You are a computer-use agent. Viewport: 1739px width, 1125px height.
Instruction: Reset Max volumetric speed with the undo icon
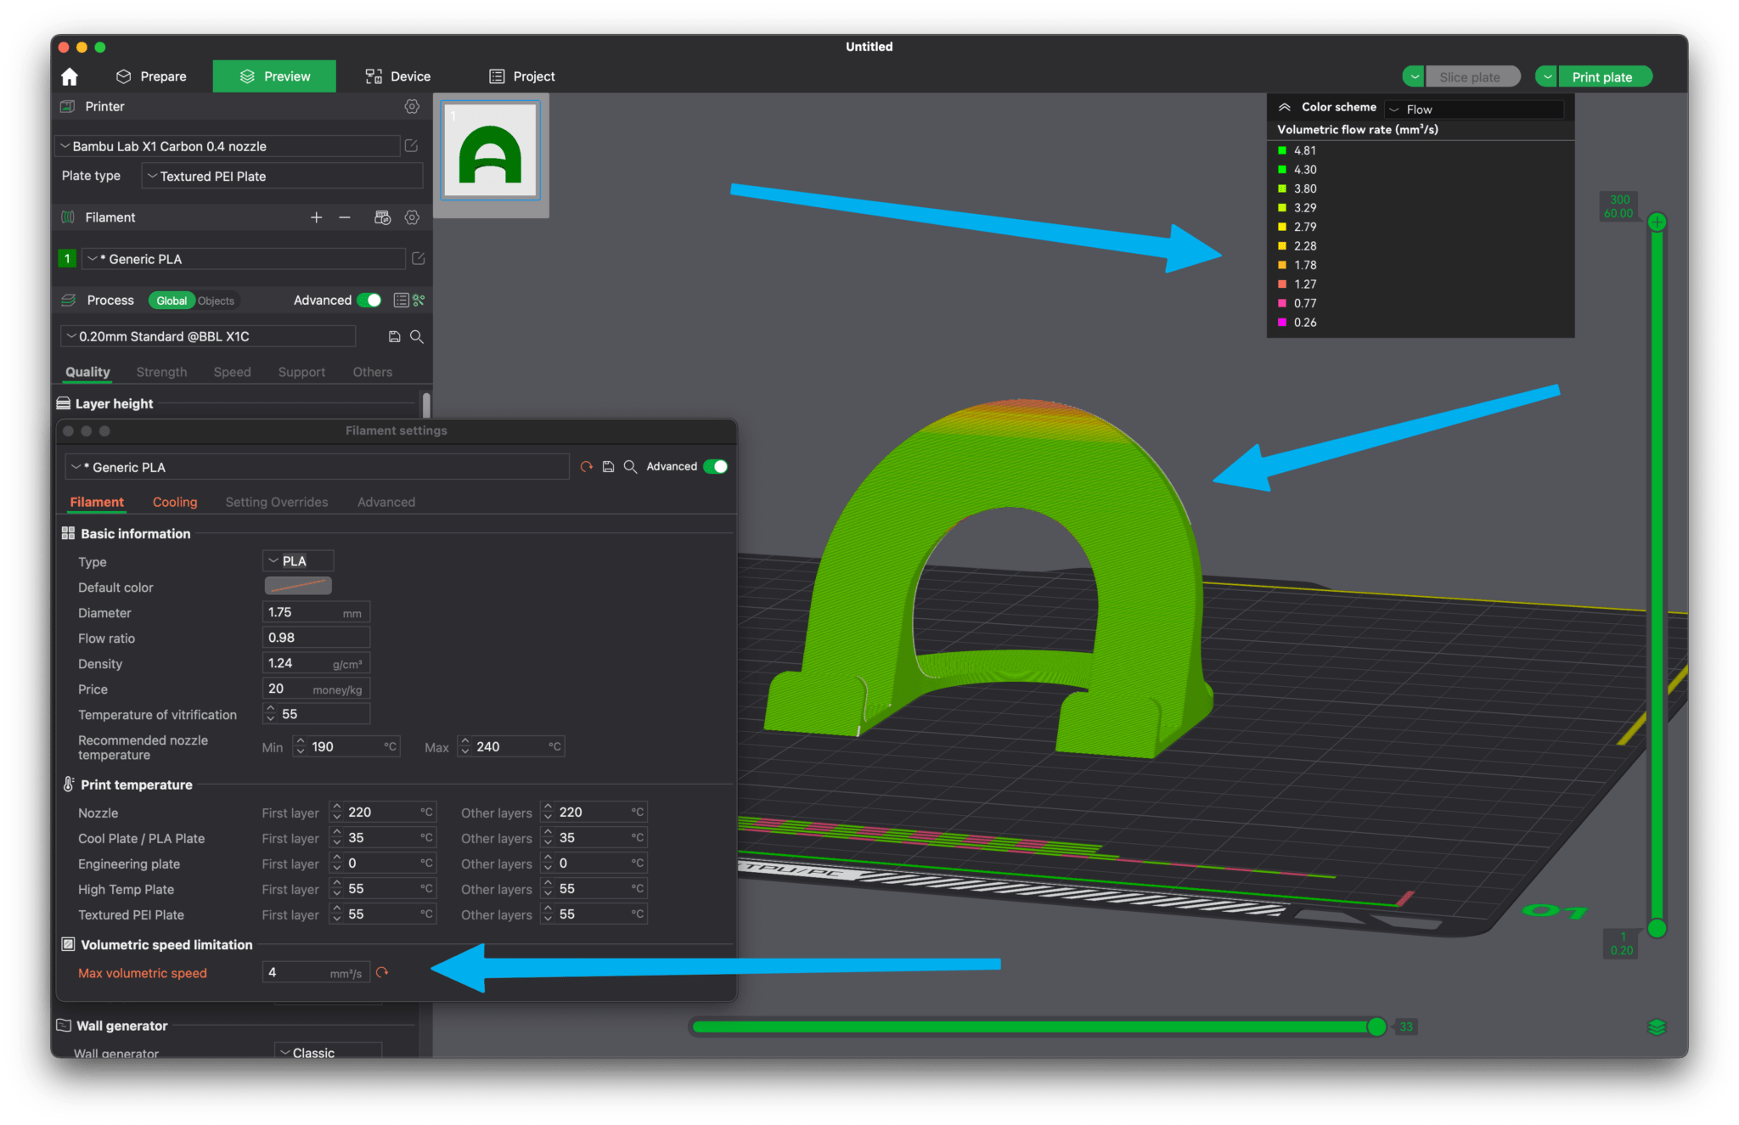382,971
